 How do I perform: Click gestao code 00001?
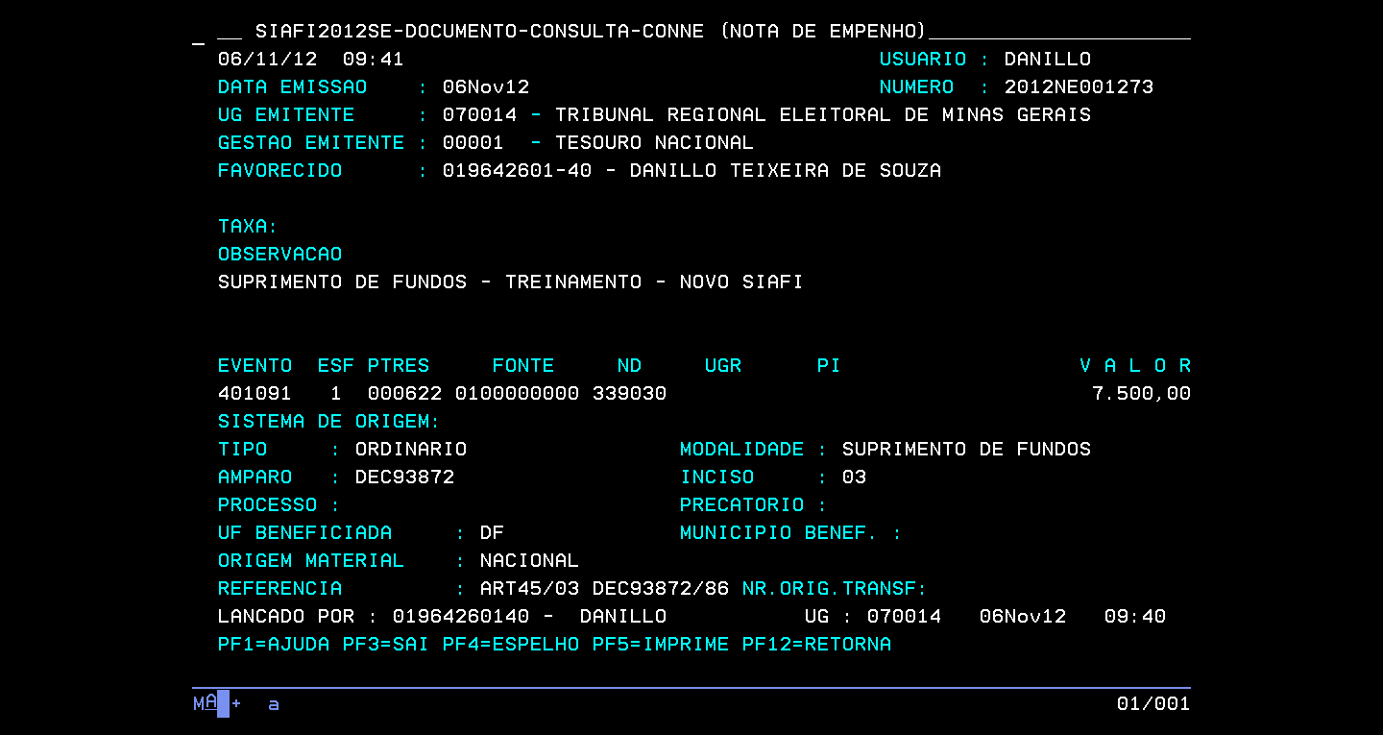tap(473, 143)
